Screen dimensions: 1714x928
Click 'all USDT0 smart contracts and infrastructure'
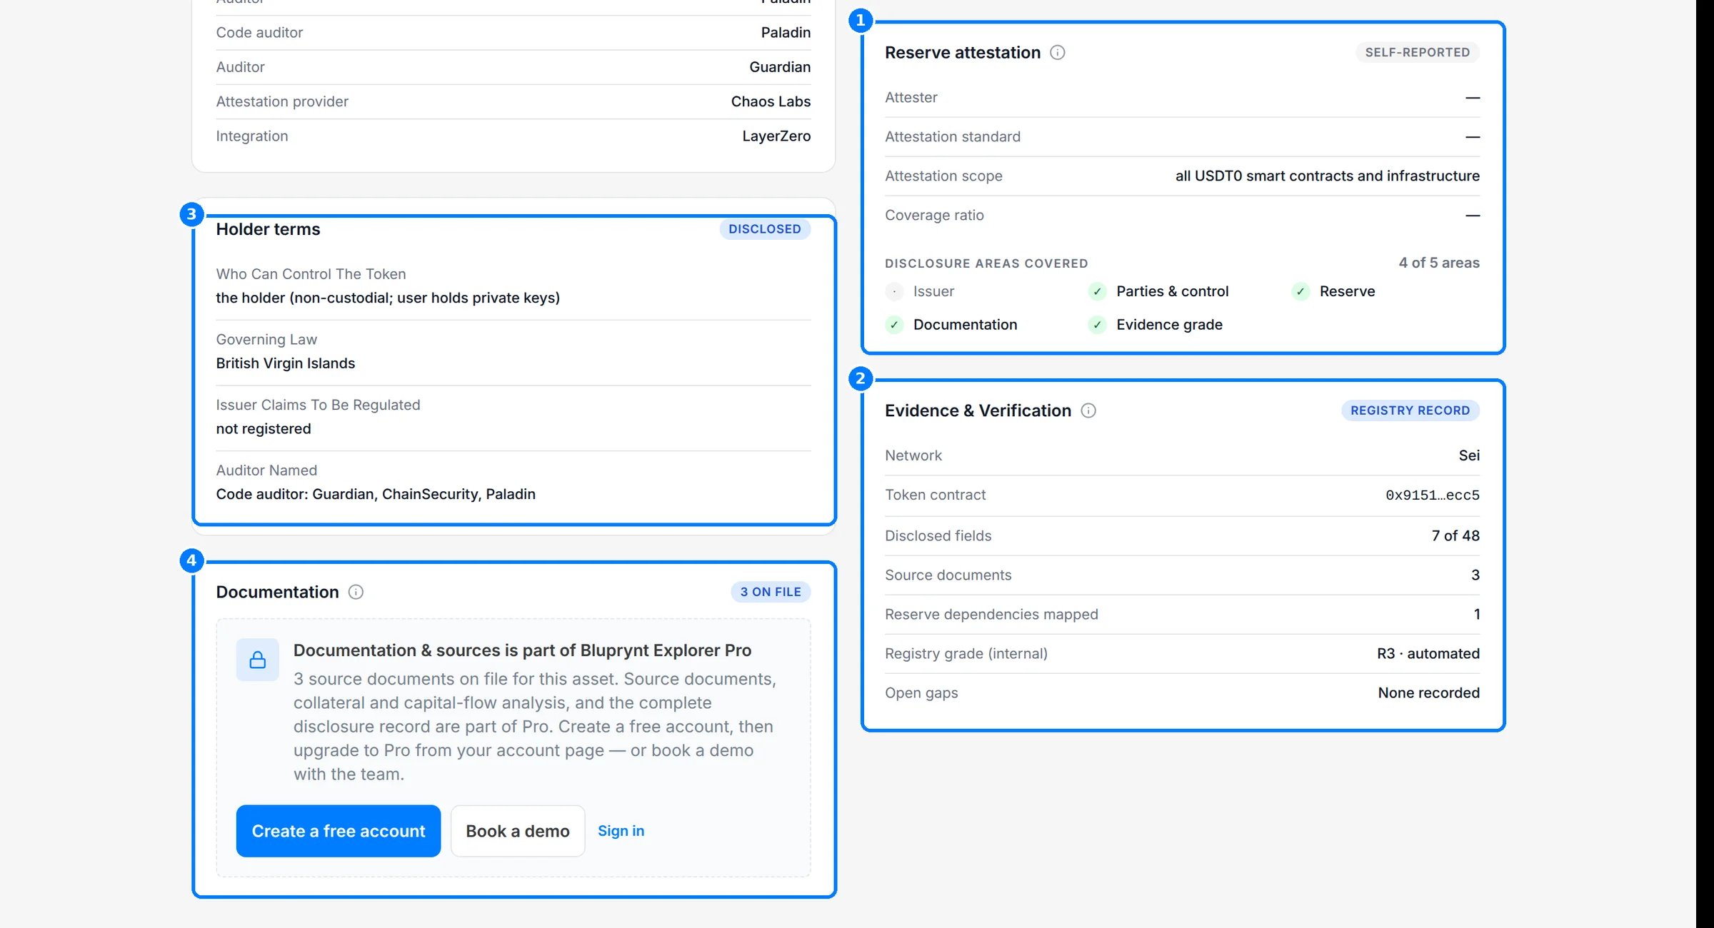point(1328,176)
